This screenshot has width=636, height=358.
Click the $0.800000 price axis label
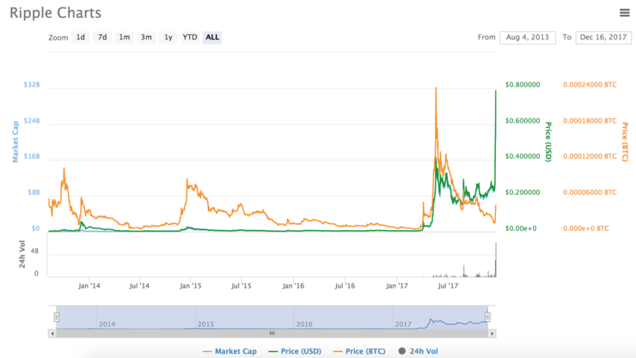pos(523,85)
